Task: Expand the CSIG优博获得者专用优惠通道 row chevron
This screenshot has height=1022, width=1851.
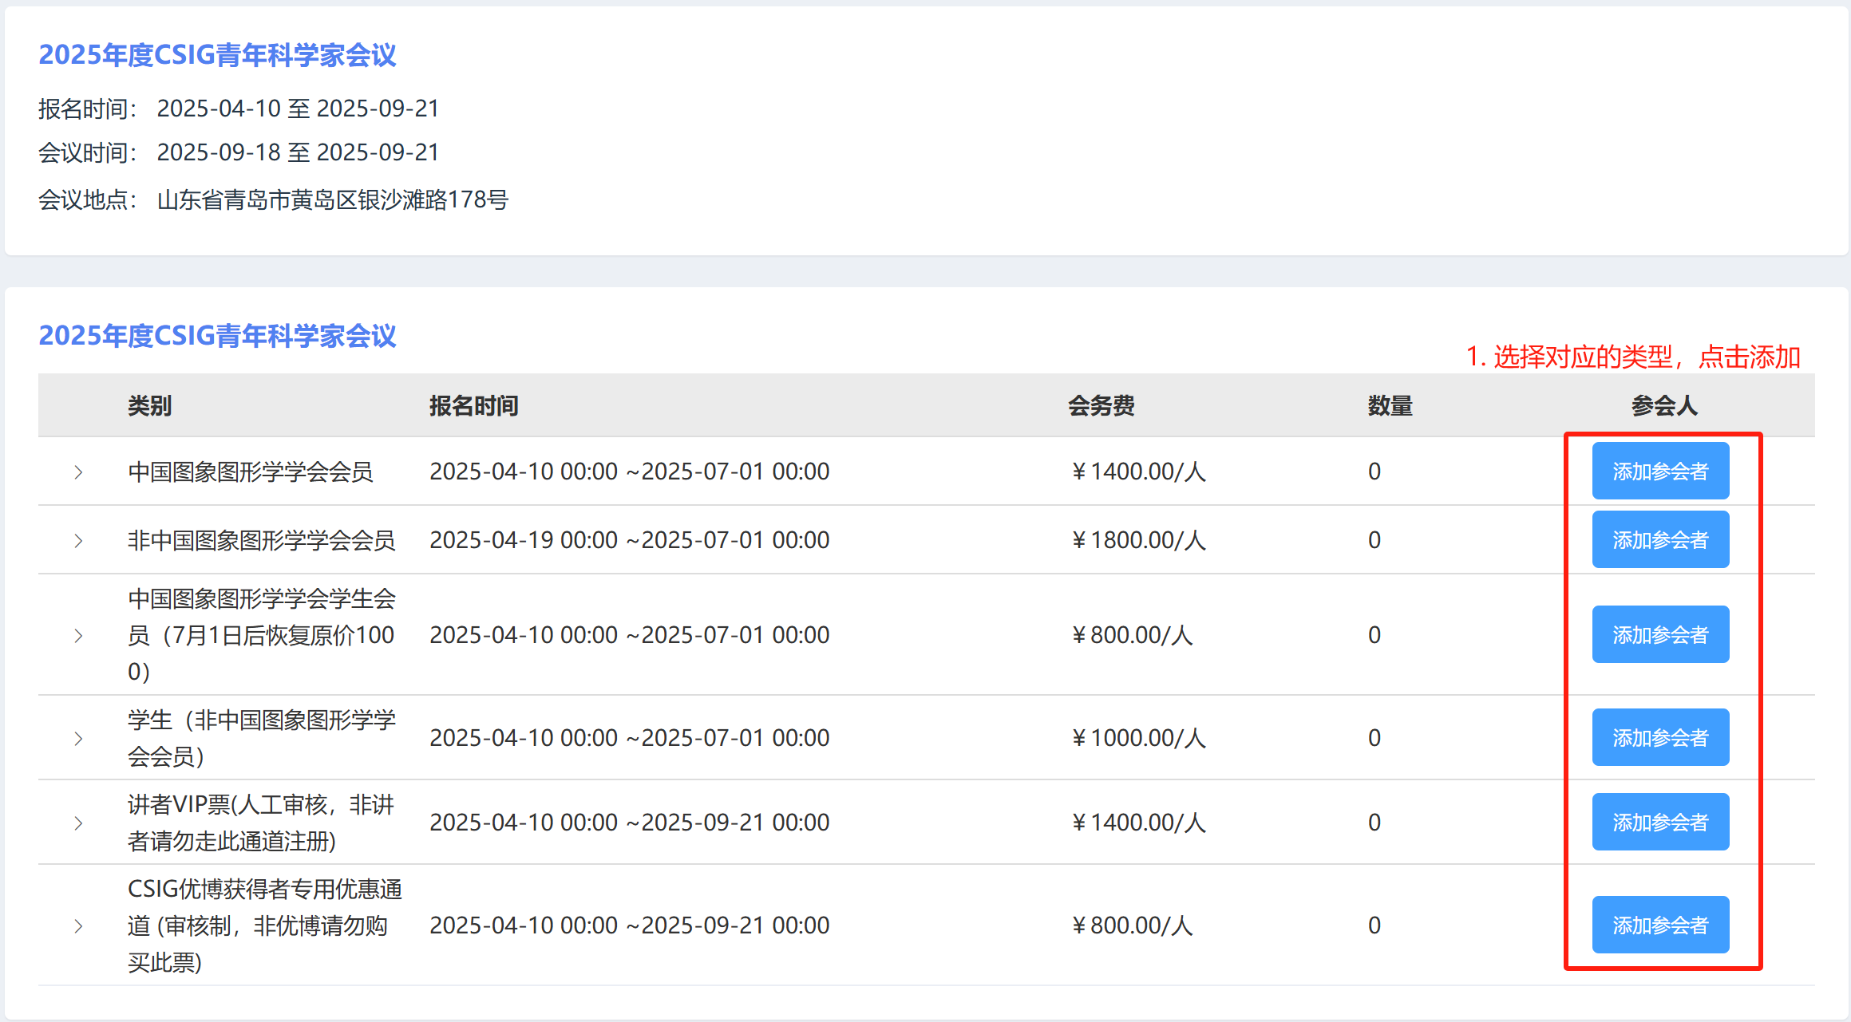Action: click(78, 926)
